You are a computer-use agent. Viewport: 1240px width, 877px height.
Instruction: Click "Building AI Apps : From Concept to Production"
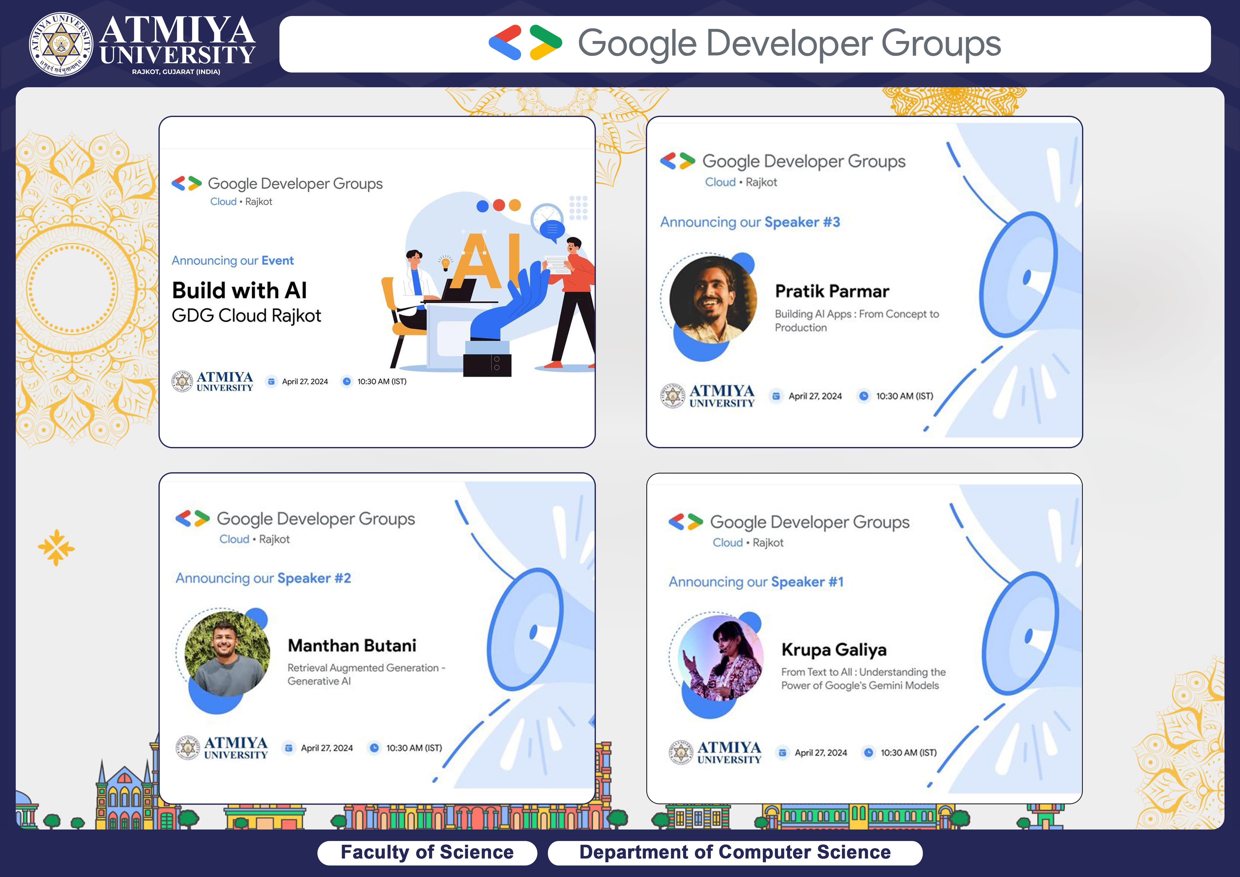(857, 321)
